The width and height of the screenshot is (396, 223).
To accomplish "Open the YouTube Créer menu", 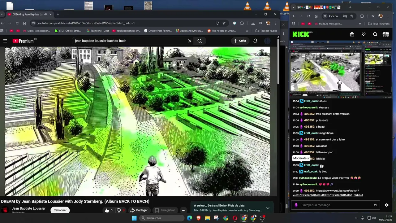I will [x=240, y=41].
